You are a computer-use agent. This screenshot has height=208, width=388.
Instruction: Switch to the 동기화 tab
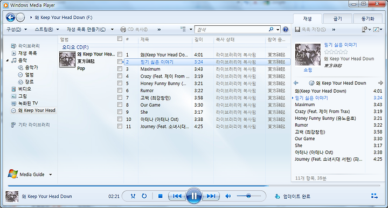pos(368,18)
